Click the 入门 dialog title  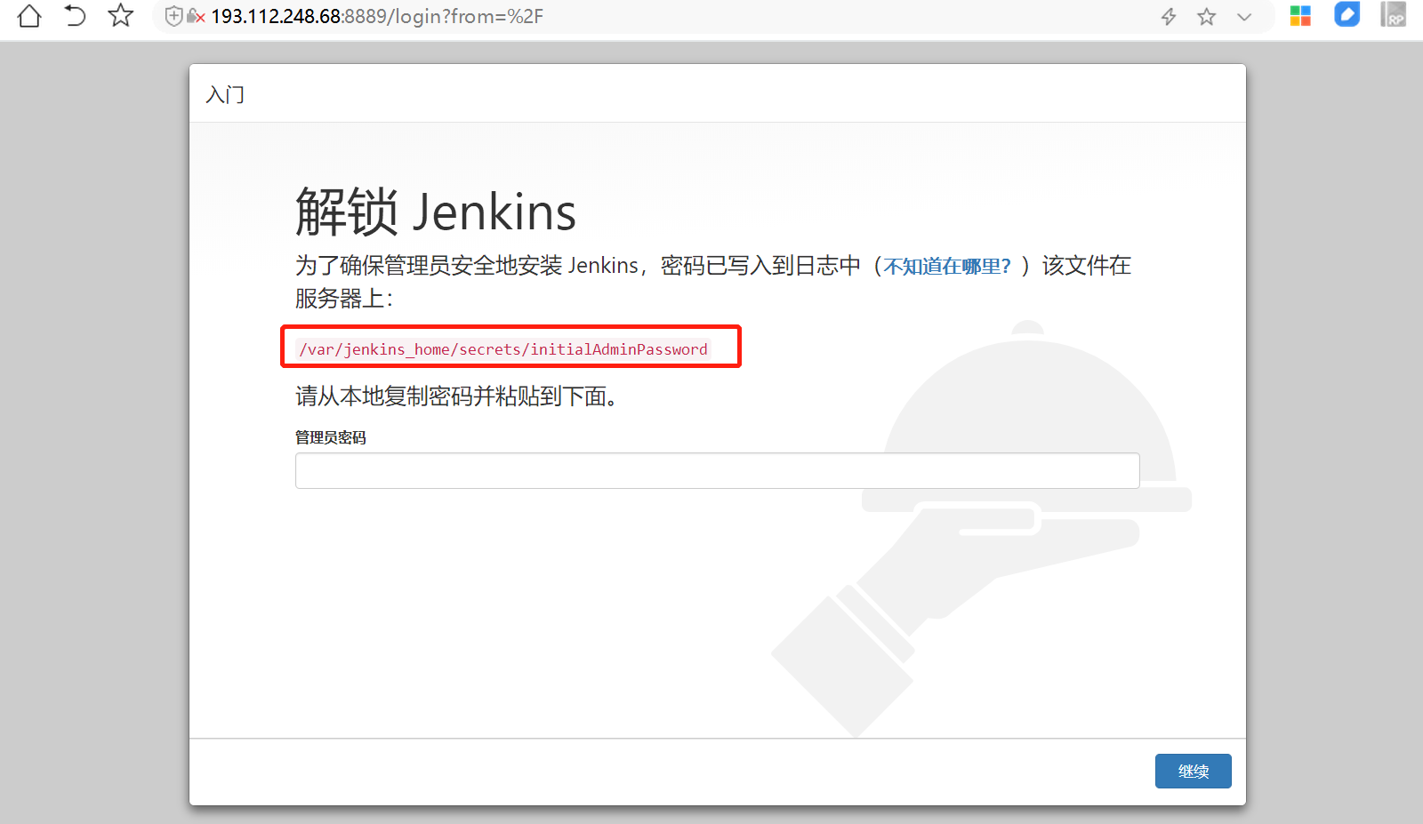click(225, 94)
